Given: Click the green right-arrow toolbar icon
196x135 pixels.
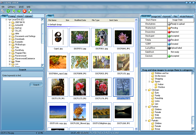Looking at the screenshot, I should (x=19, y=11).
